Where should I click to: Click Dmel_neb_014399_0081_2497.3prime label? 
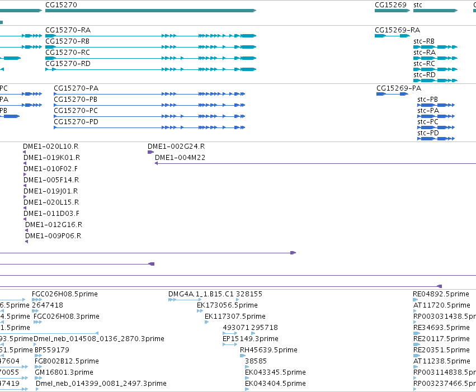(101, 384)
